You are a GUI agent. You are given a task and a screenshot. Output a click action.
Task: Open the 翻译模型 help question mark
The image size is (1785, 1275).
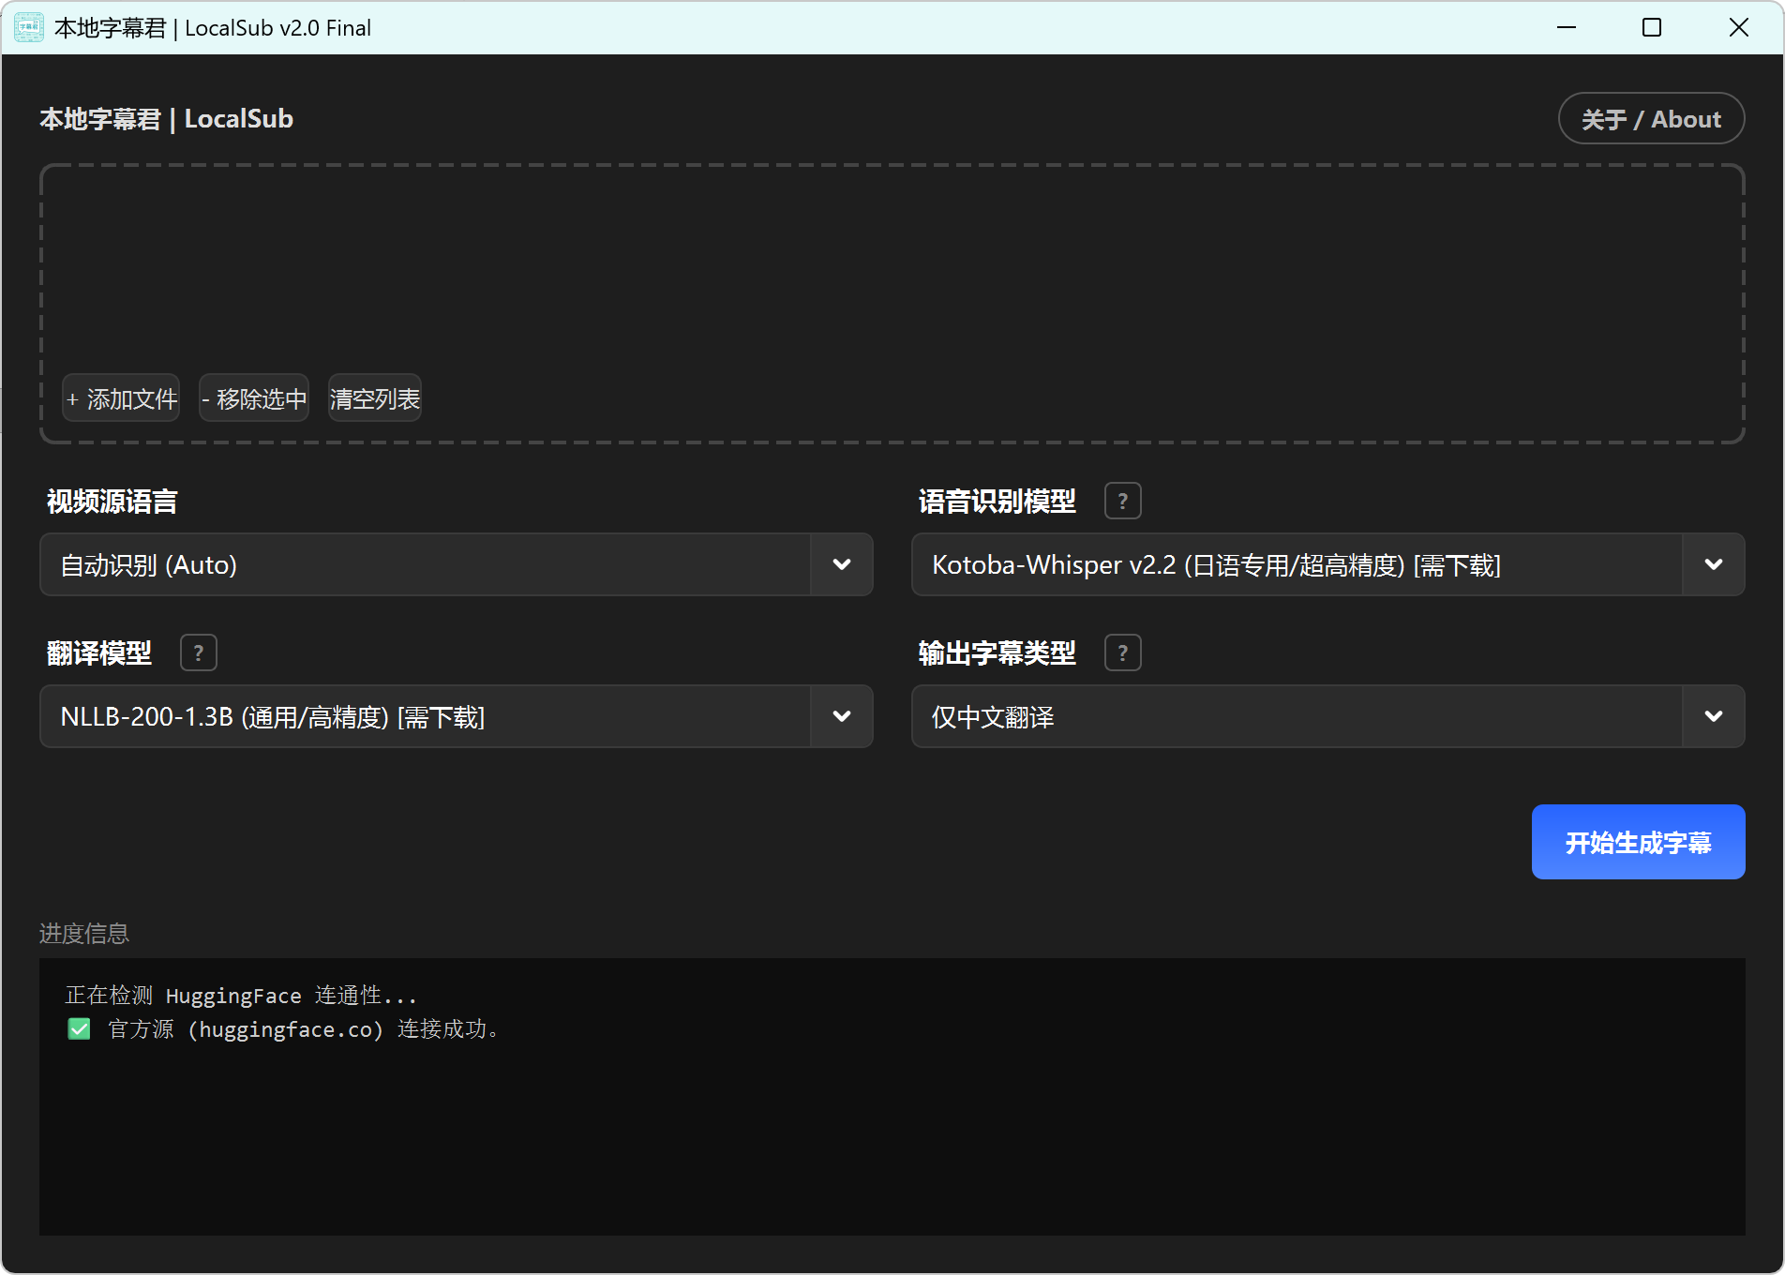pyautogui.click(x=198, y=652)
